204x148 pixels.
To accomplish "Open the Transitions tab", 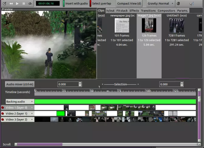I will click(x=148, y=11).
